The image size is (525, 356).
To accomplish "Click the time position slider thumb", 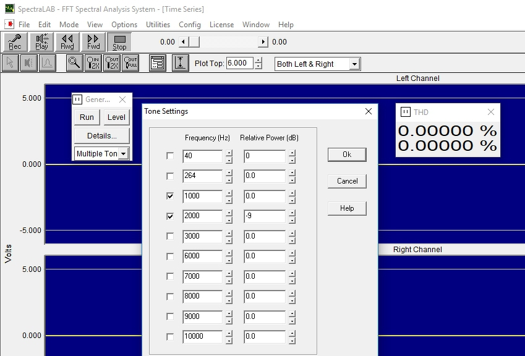I will (194, 42).
